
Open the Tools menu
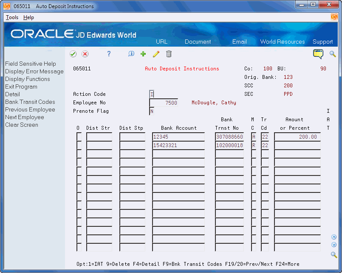12,17
